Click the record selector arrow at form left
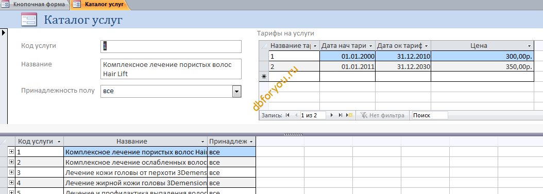Viewport: 543px width, 194px height. coord(4,32)
